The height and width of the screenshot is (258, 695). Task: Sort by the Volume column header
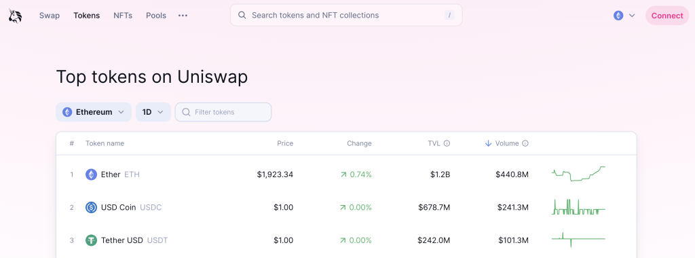tap(506, 143)
